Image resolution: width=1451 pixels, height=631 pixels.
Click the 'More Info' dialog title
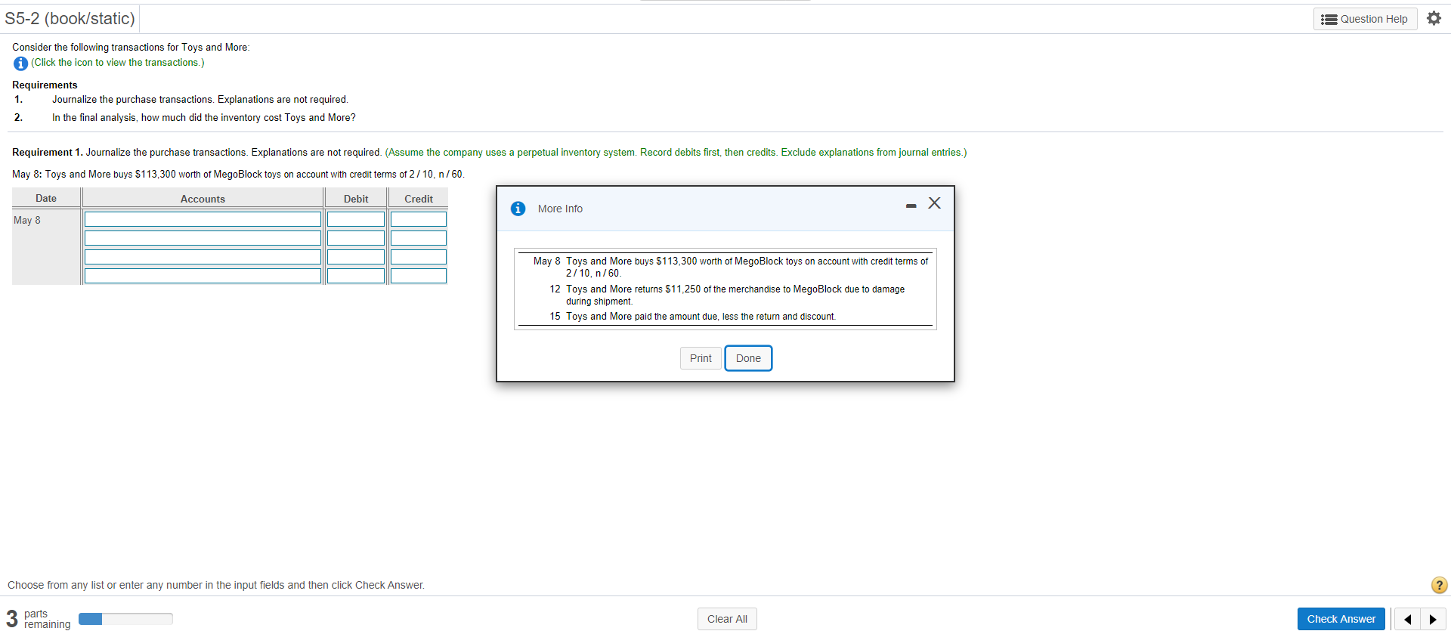pyautogui.click(x=560, y=209)
